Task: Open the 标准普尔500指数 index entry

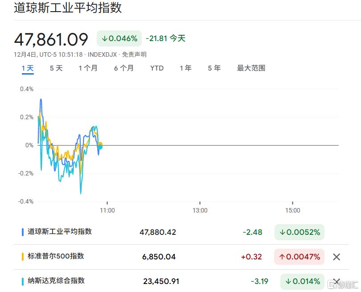Action: (56, 256)
